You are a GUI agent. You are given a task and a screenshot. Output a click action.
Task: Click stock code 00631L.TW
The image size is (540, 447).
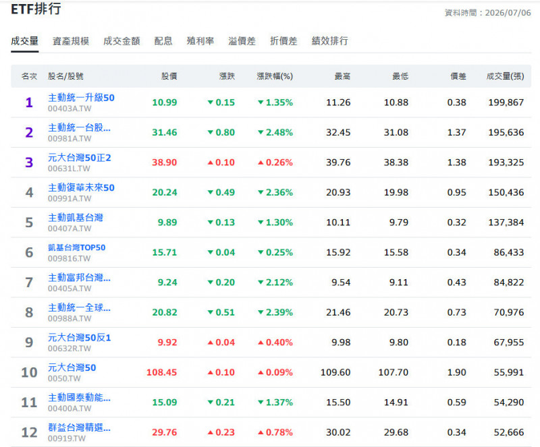coord(69,169)
